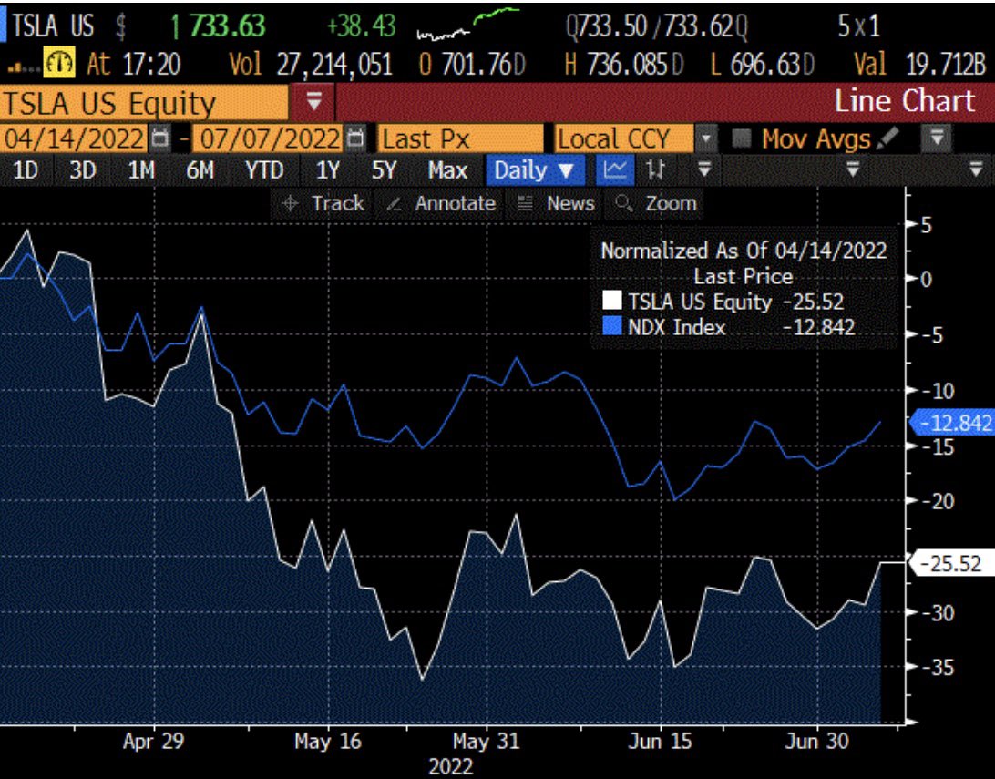Open the Annotate tool
The height and width of the screenshot is (779, 995).
tap(442, 203)
